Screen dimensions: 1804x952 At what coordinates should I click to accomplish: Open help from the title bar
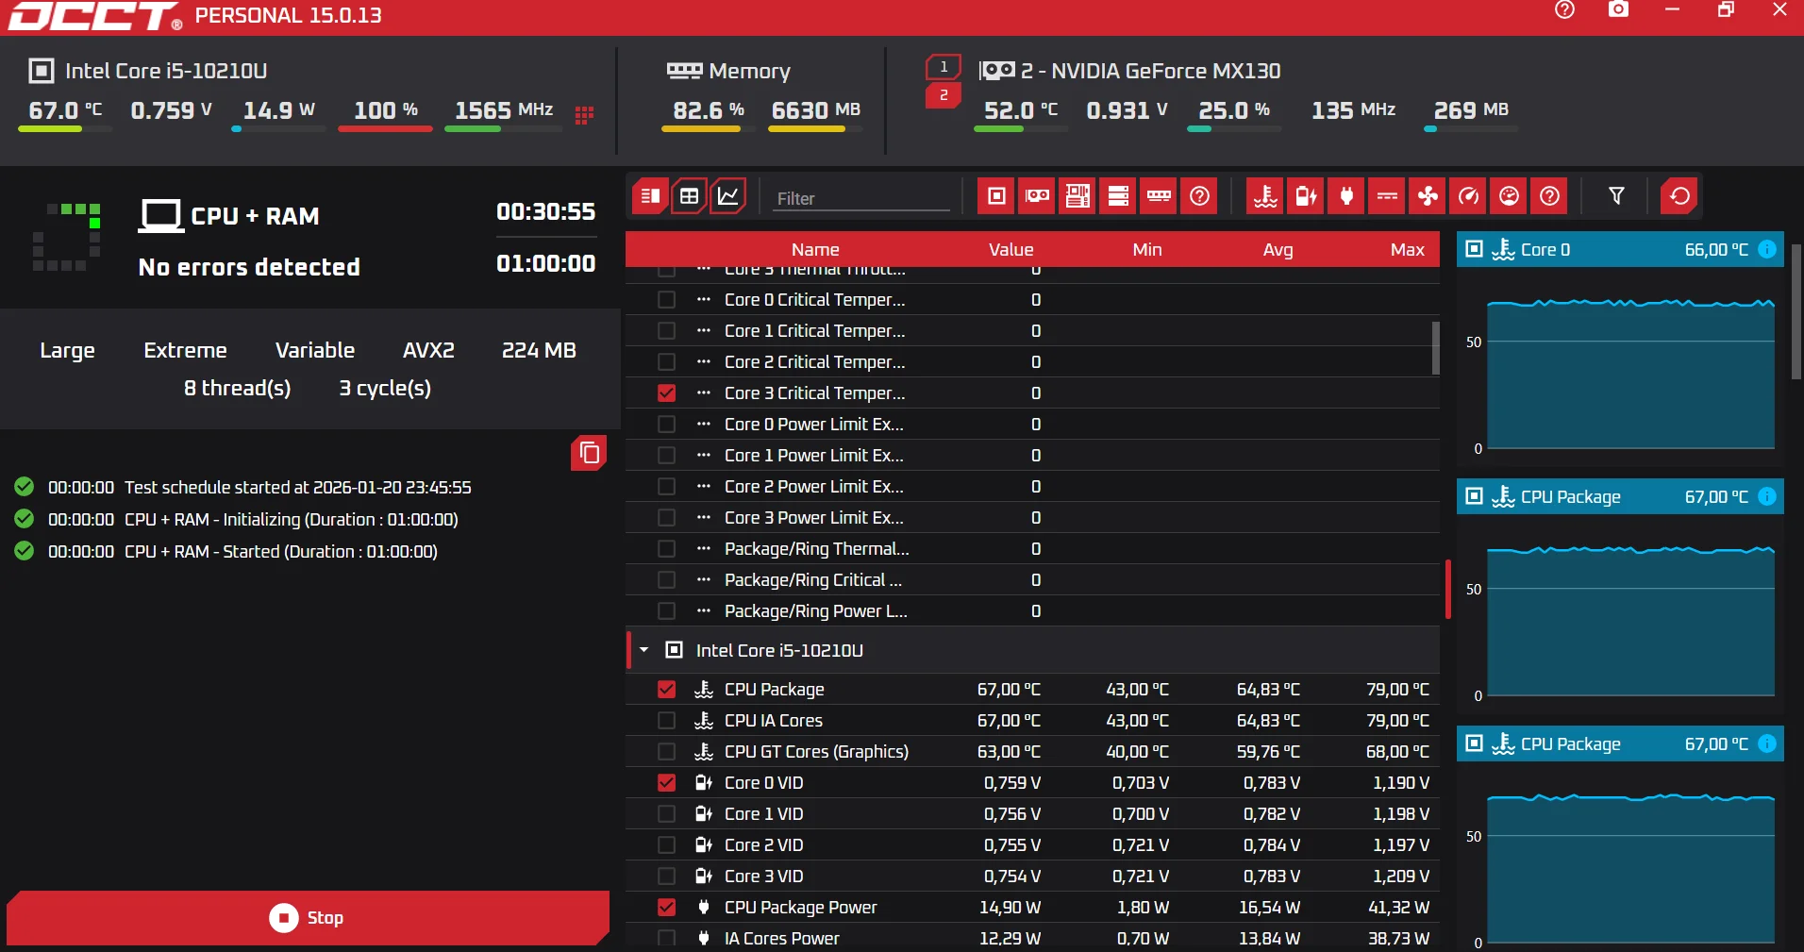1564,10
